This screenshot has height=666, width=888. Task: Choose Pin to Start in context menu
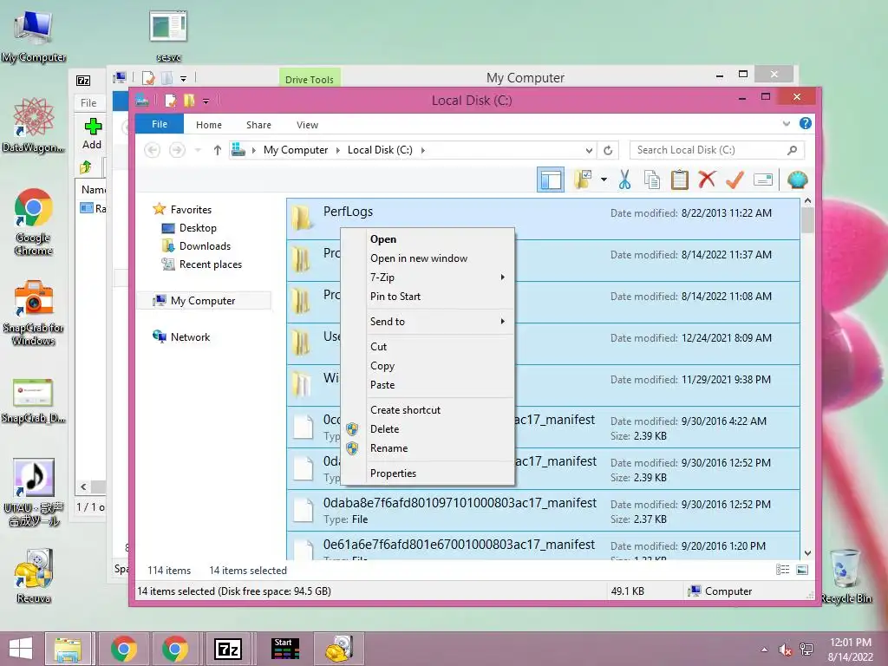(428, 297)
